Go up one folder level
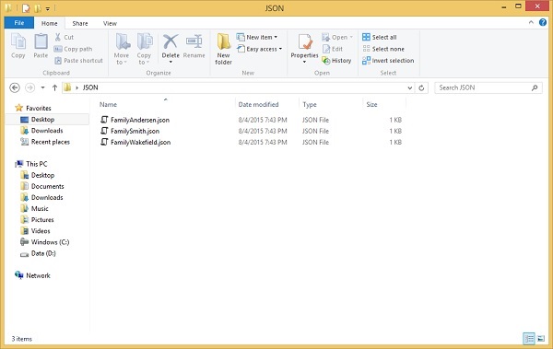This screenshot has height=349, width=553. tap(54, 87)
